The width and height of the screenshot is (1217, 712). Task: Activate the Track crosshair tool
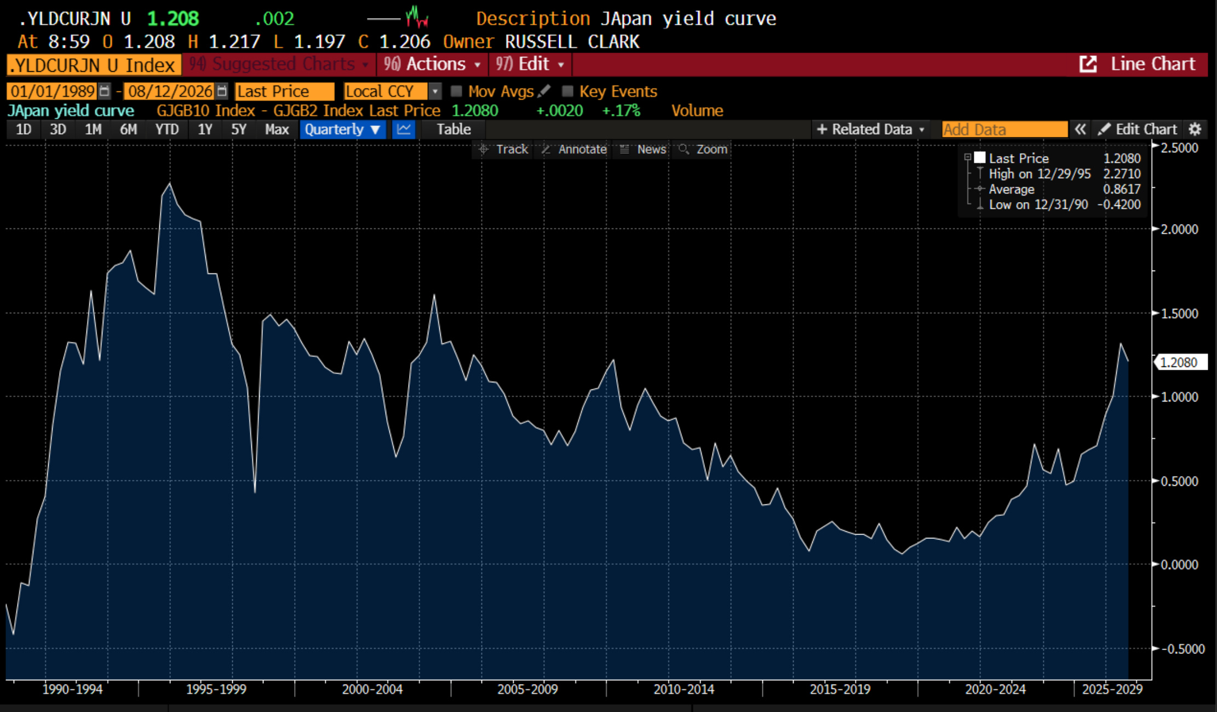point(503,149)
